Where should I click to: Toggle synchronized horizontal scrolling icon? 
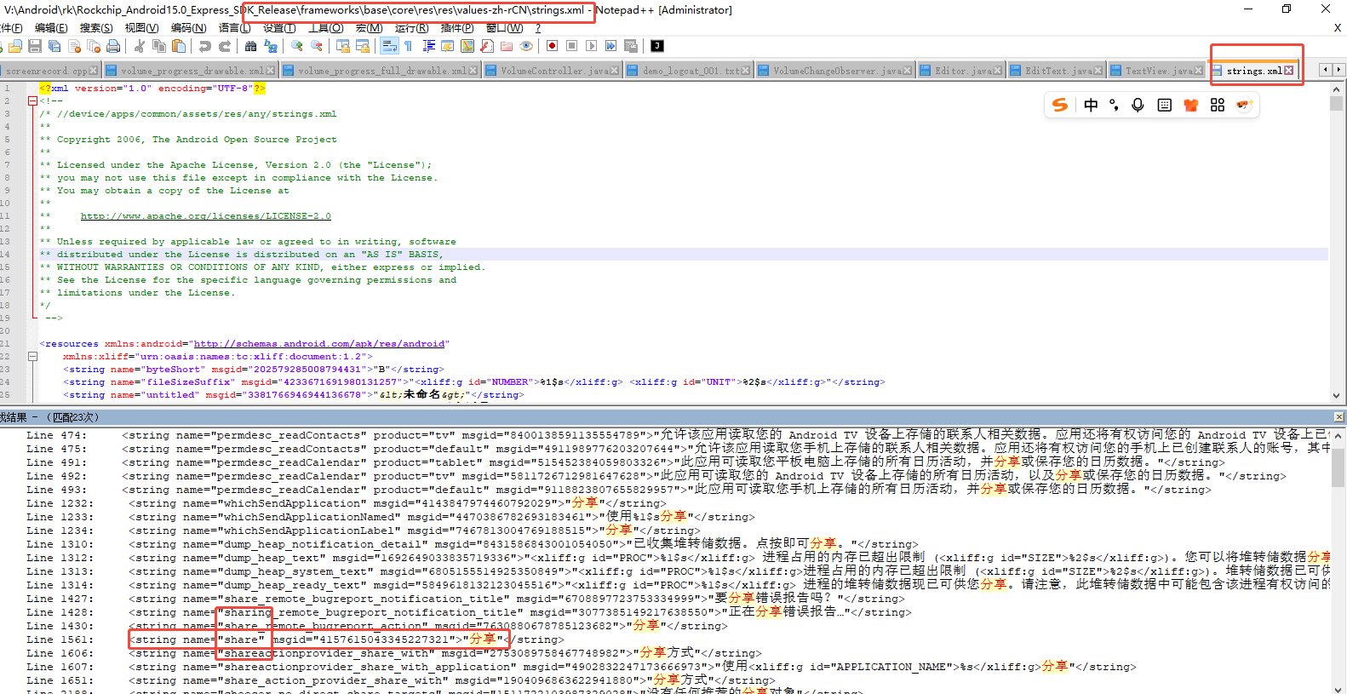point(362,46)
